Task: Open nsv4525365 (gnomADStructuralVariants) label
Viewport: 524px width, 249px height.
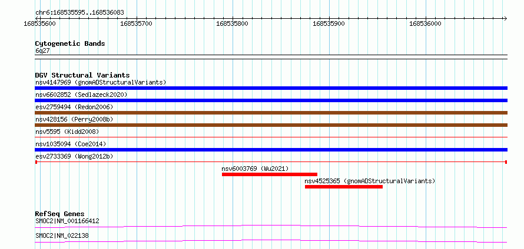Action: coord(370,181)
